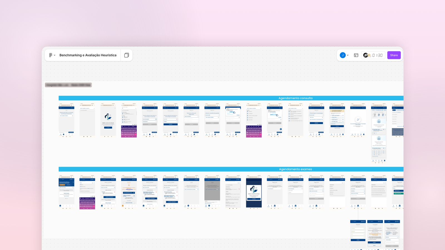Select the tall calendar screen in consulta row

click(379, 133)
